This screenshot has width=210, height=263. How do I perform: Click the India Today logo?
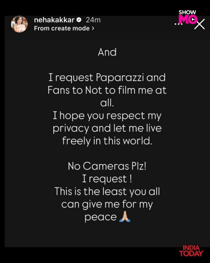(191, 251)
